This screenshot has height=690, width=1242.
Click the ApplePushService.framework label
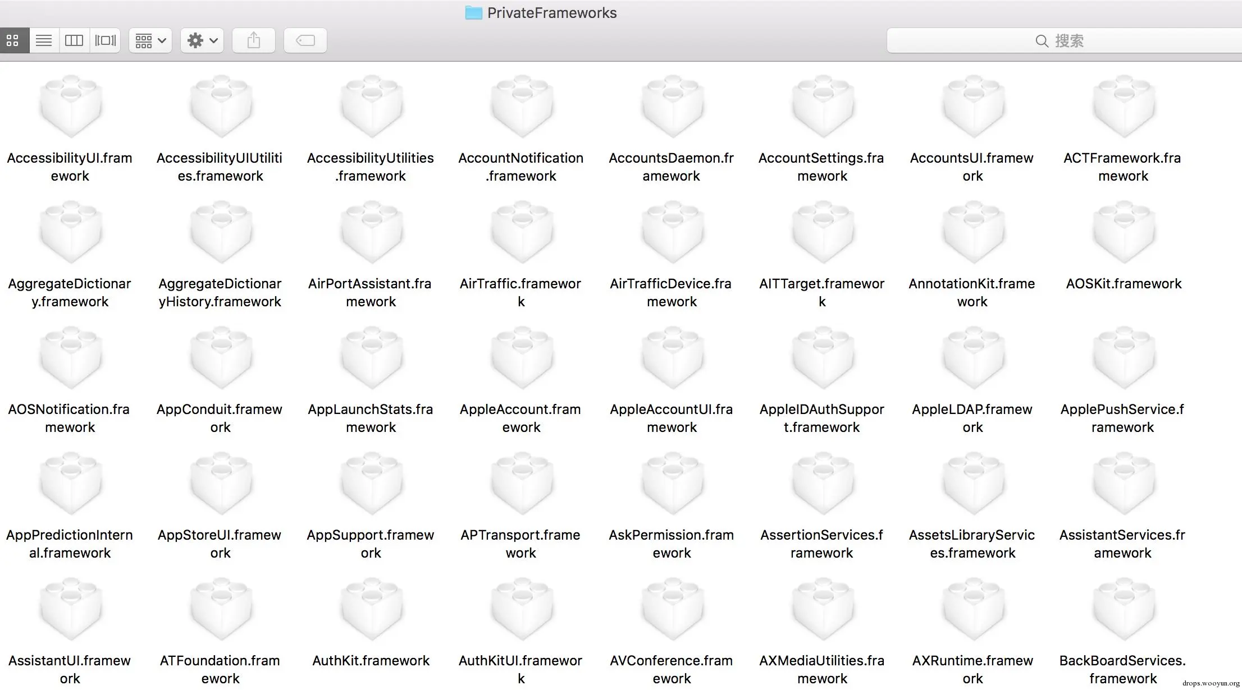pos(1122,418)
